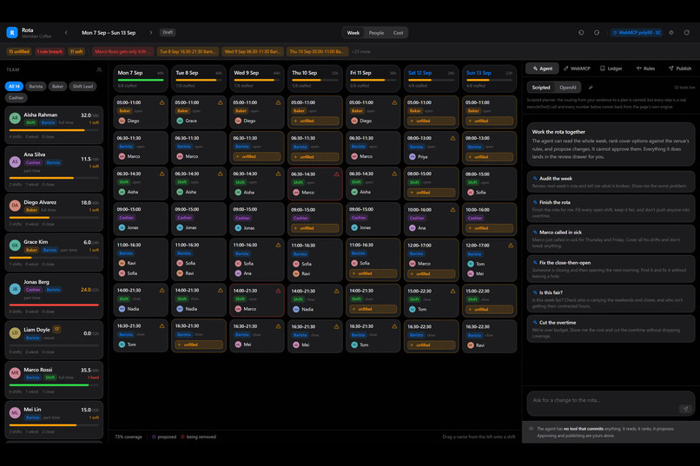Click the WebMCP polyfill badge
Screen dimensions: 700x466
(636, 33)
